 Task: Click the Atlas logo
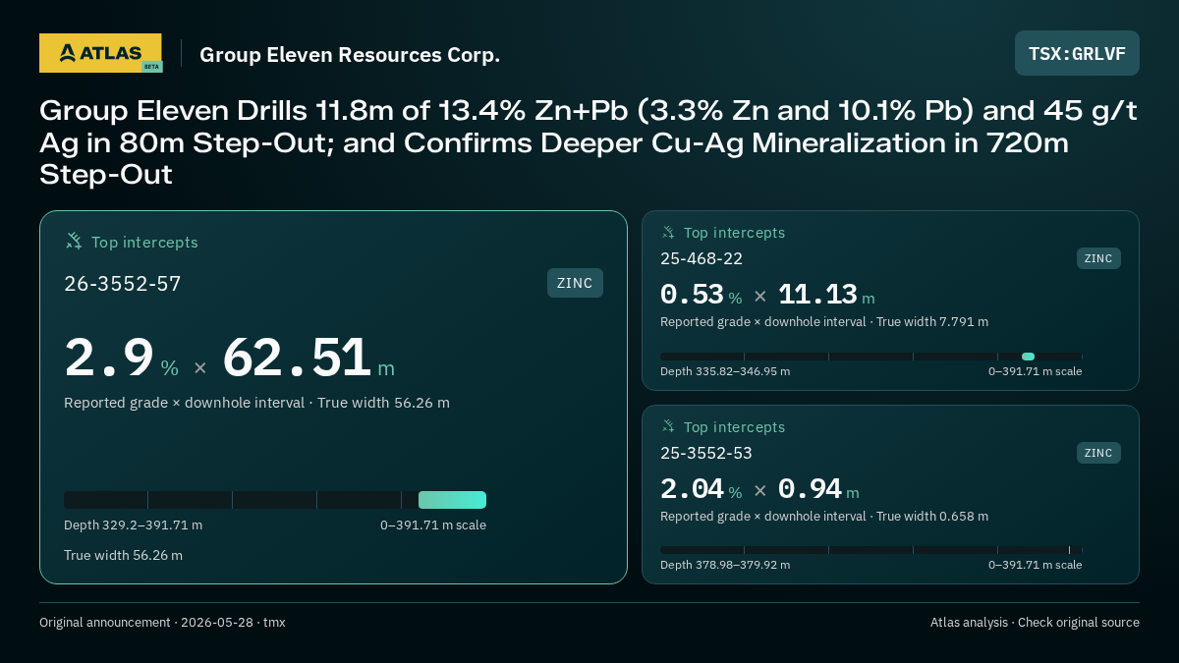(x=101, y=53)
